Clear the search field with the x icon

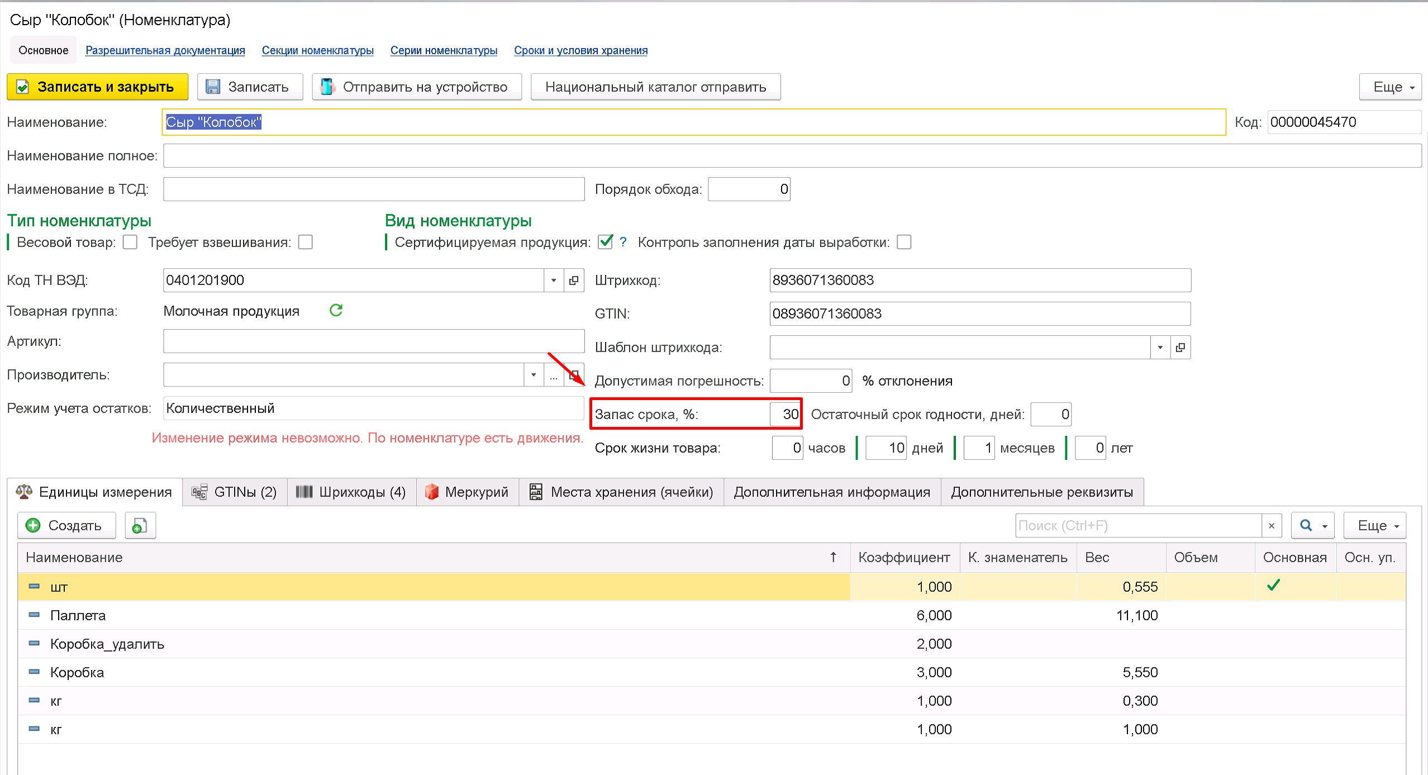coord(1272,525)
